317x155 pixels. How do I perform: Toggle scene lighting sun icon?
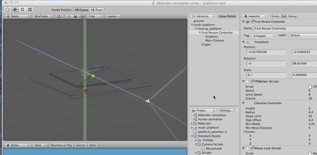69,16
